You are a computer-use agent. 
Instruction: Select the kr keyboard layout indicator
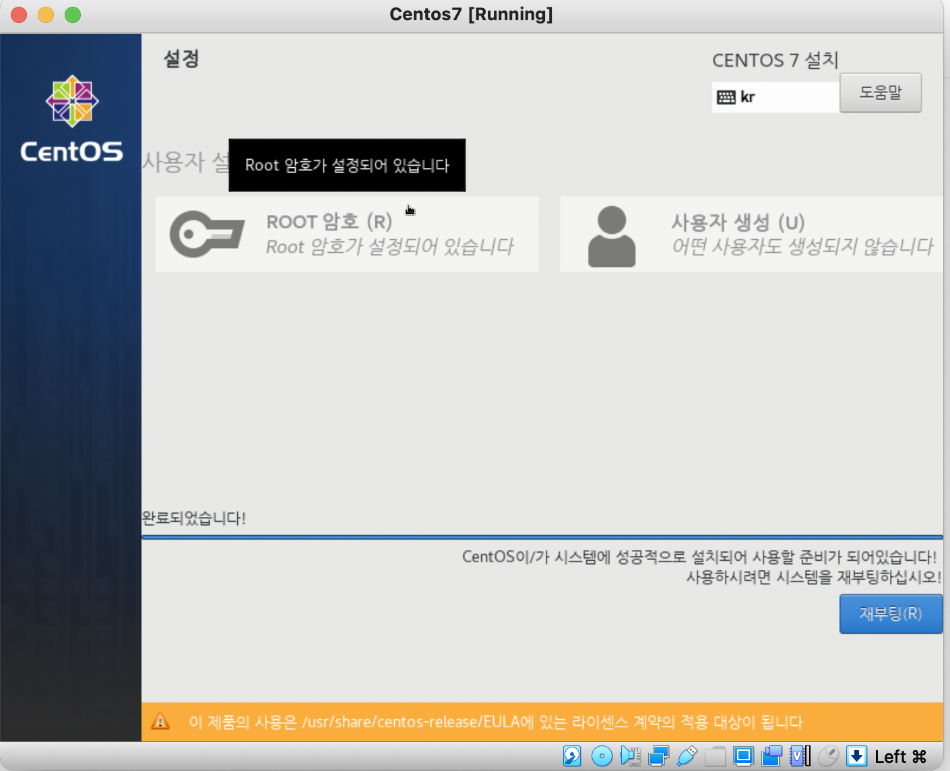tap(775, 97)
